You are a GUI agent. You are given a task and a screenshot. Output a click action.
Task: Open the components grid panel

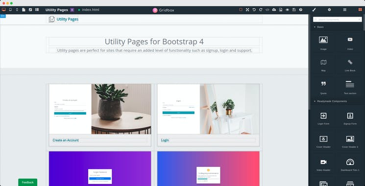coord(360,10)
